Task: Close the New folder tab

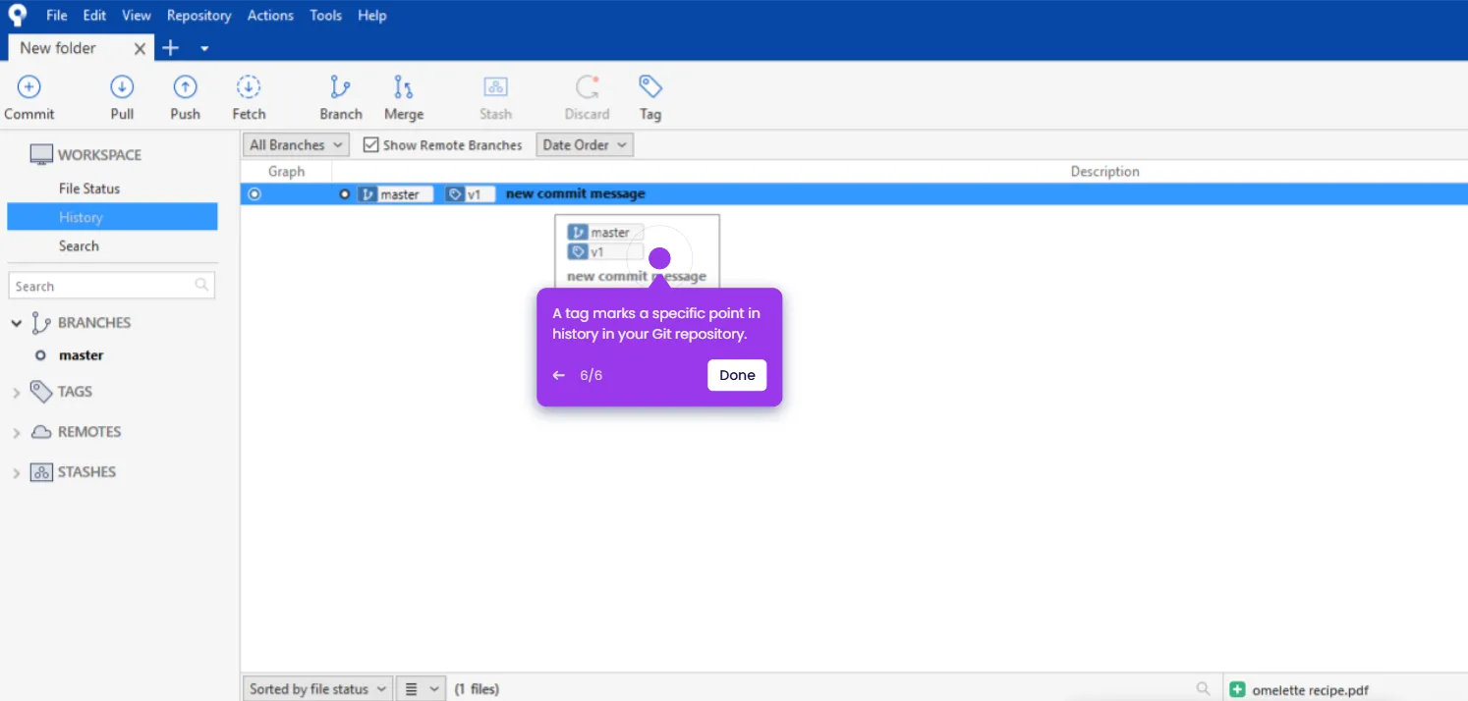Action: coord(140,48)
